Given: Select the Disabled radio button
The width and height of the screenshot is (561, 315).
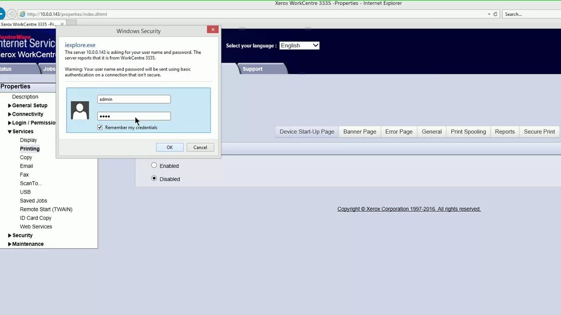Looking at the screenshot, I should point(154,178).
